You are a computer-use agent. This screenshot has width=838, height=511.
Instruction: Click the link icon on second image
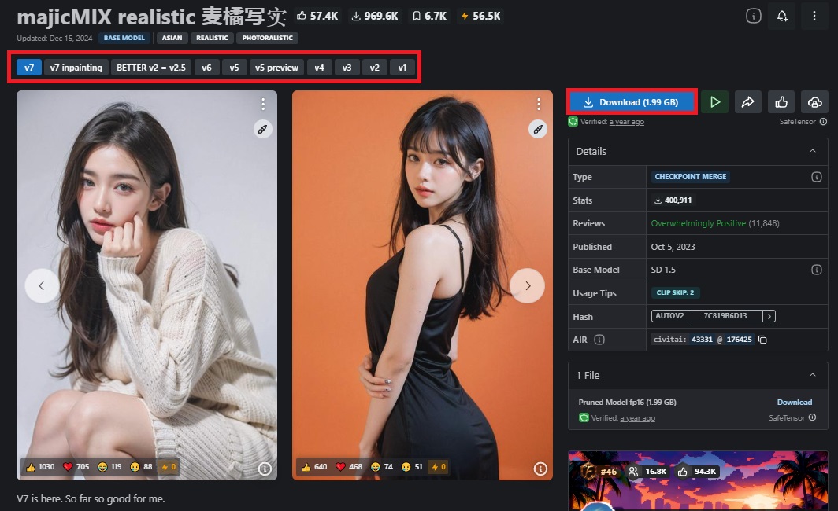tap(538, 129)
